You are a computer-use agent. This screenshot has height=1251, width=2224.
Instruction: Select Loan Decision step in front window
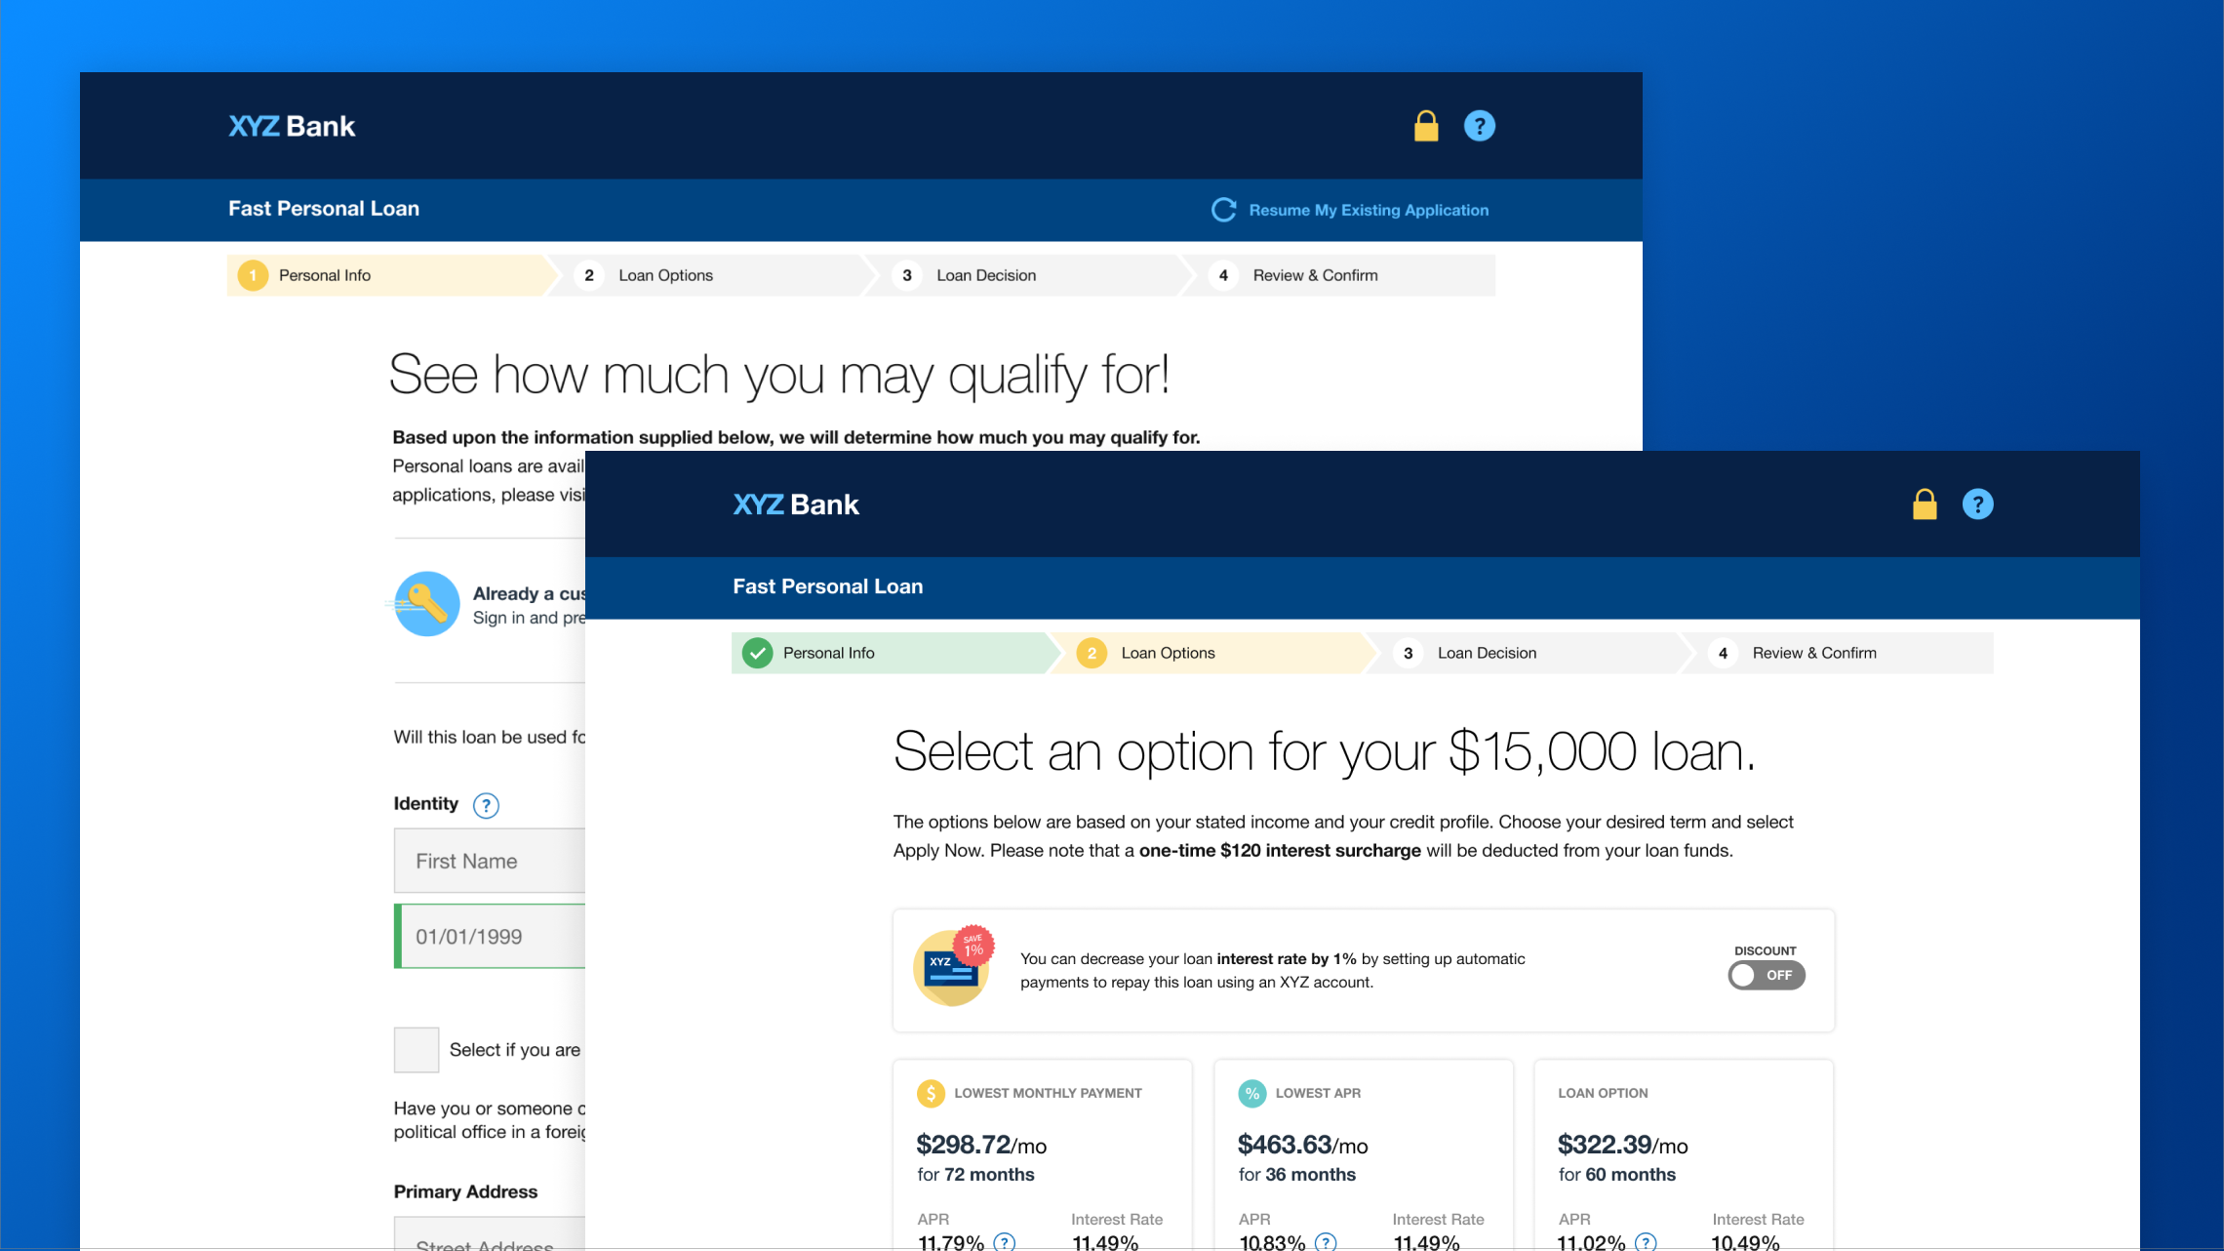click(x=1486, y=653)
